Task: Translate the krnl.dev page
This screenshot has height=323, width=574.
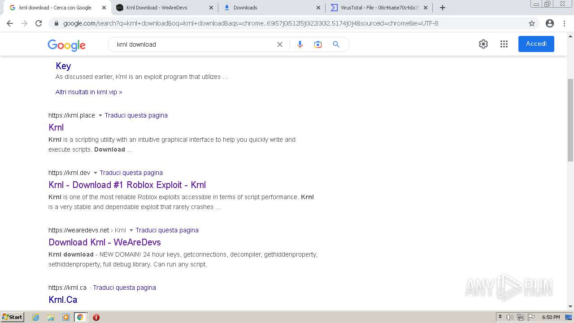Action: (x=131, y=173)
